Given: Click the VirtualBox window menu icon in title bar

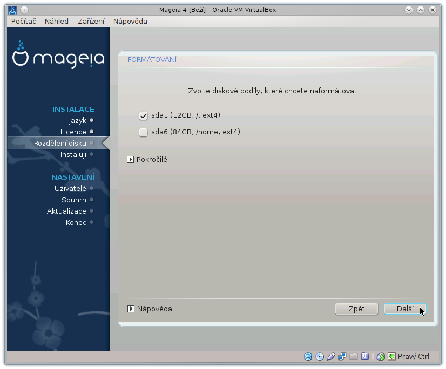Looking at the screenshot, I should pos(12,10).
